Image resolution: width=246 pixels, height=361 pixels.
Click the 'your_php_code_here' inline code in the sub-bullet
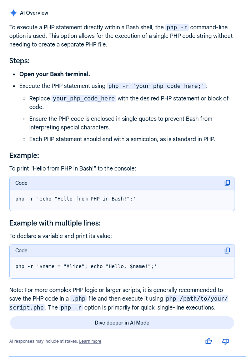click(84, 98)
